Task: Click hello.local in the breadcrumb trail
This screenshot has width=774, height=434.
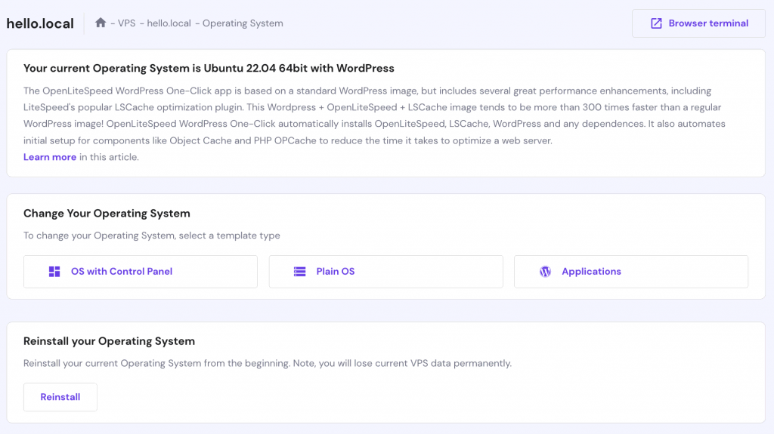Action: coord(169,23)
